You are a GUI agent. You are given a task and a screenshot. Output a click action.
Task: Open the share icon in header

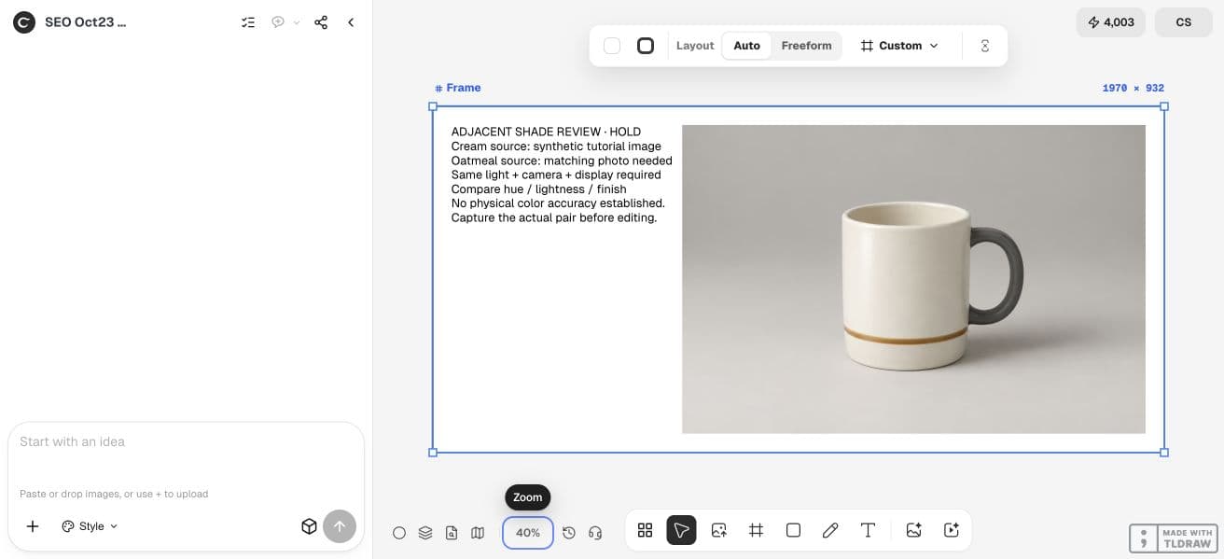pyautogui.click(x=321, y=22)
